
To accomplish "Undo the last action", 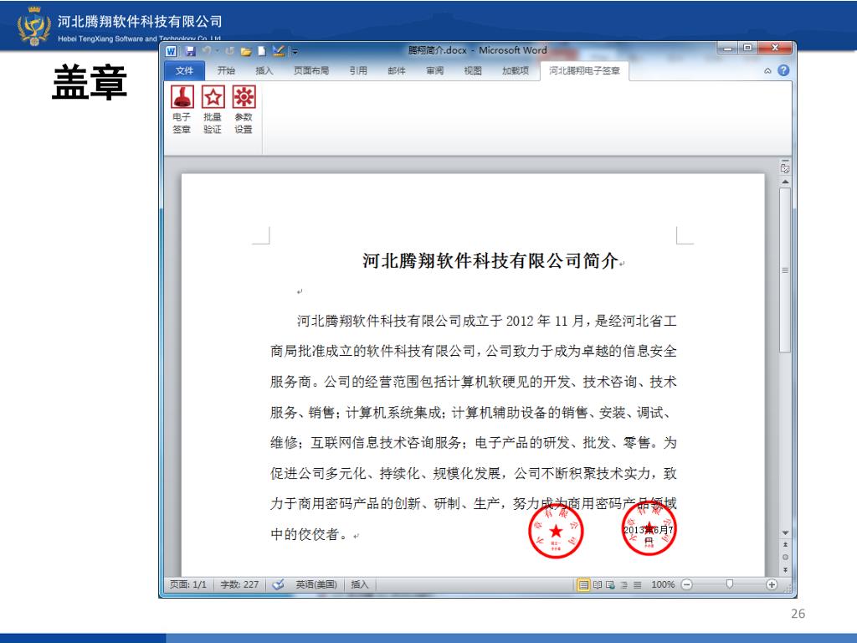I will (x=207, y=51).
